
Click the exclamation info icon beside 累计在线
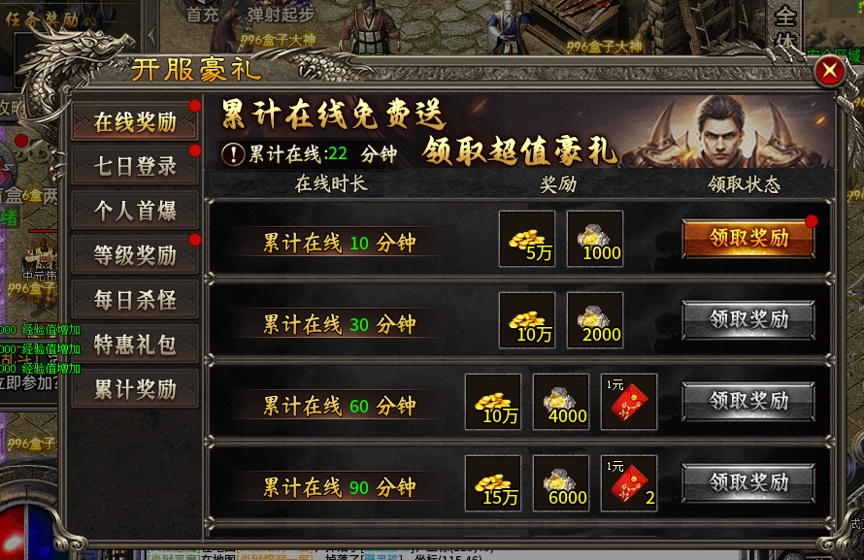pos(233,154)
